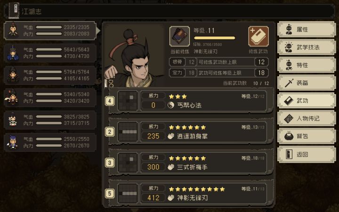Click the palm icon beside 逍遥游身掌
The image size is (339, 212).
point(171,136)
